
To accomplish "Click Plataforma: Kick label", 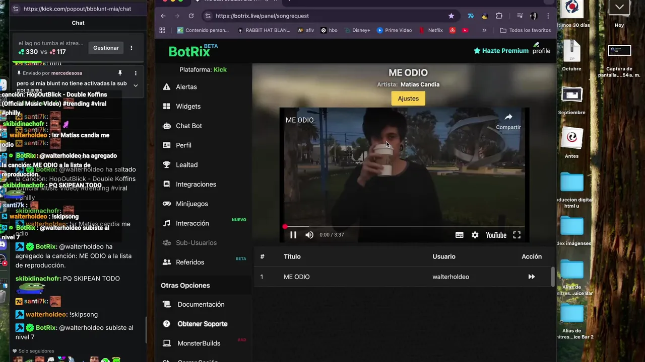I will click(203, 70).
